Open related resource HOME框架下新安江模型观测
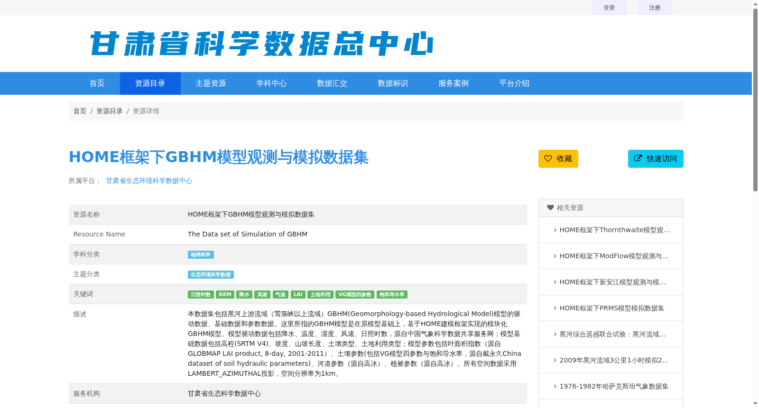This screenshot has width=759, height=408. (x=613, y=282)
